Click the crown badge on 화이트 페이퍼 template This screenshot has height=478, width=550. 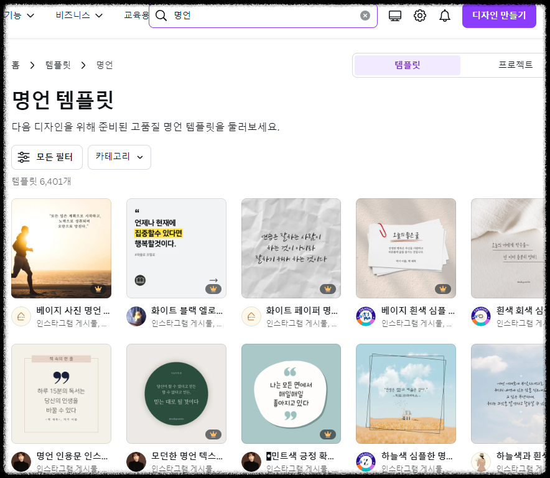pos(329,288)
